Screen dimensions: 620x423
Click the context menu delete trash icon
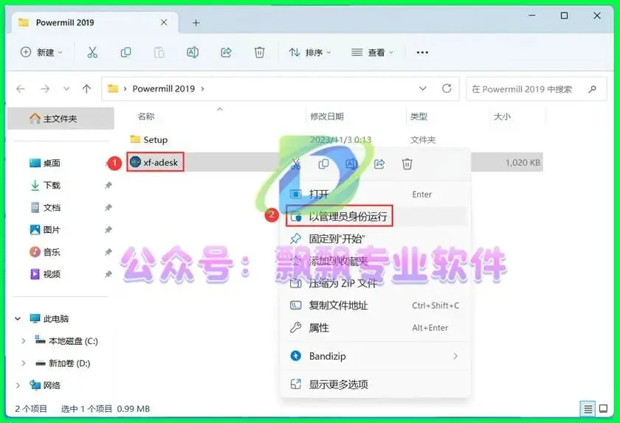pos(407,164)
